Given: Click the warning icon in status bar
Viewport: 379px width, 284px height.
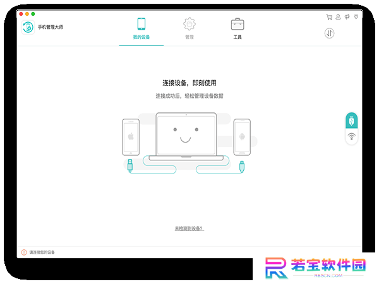Looking at the screenshot, I should [x=24, y=252].
